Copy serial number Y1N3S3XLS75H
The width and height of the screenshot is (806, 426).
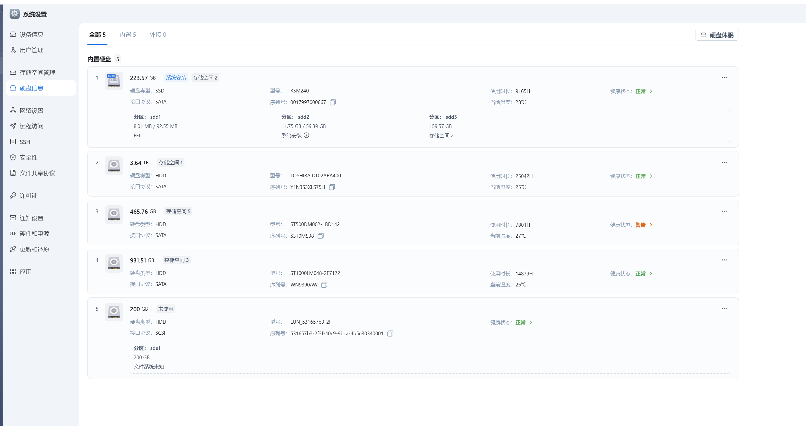332,187
